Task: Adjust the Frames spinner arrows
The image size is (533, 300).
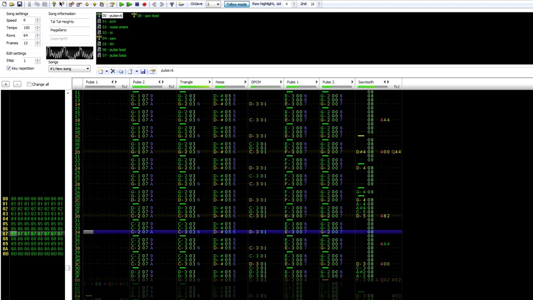Action: (37, 43)
